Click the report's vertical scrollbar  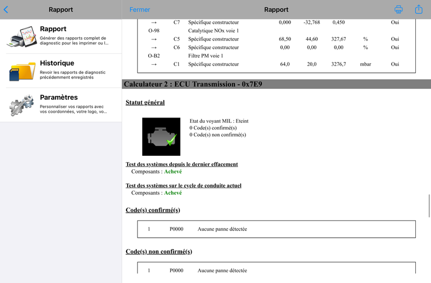point(429,206)
